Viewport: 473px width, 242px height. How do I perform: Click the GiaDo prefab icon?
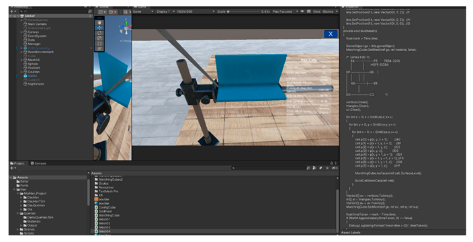(x=26, y=76)
